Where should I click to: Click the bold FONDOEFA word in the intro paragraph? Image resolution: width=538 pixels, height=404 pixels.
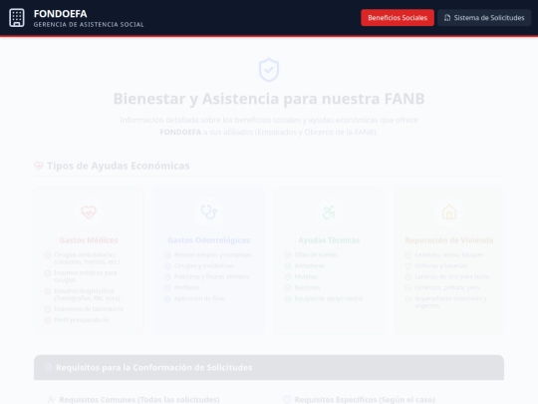[x=180, y=132]
